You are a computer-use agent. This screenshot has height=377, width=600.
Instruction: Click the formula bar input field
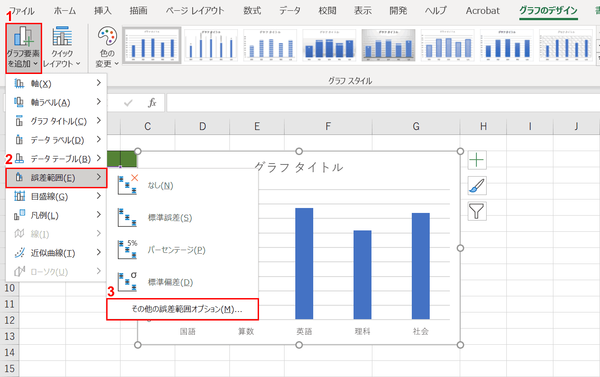click(383, 103)
